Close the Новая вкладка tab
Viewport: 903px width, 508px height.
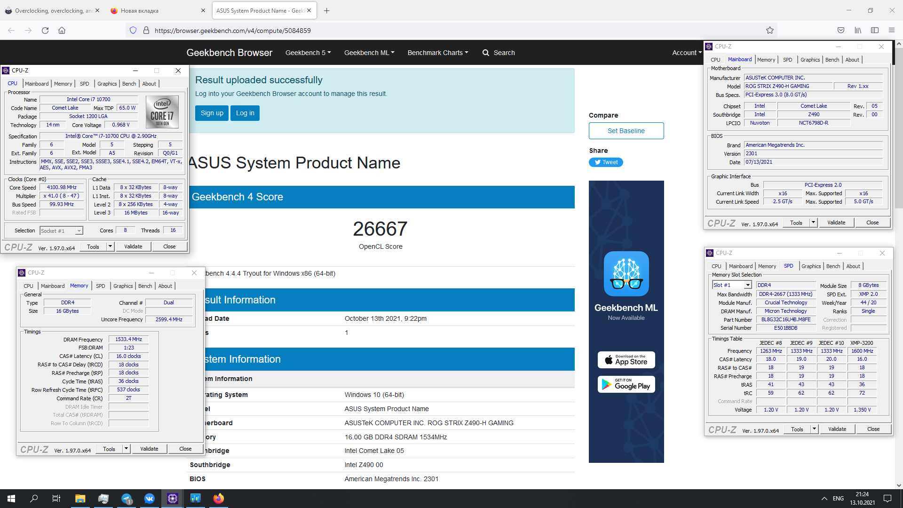[x=203, y=10]
